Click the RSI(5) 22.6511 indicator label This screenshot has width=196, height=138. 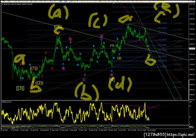pos(7,102)
